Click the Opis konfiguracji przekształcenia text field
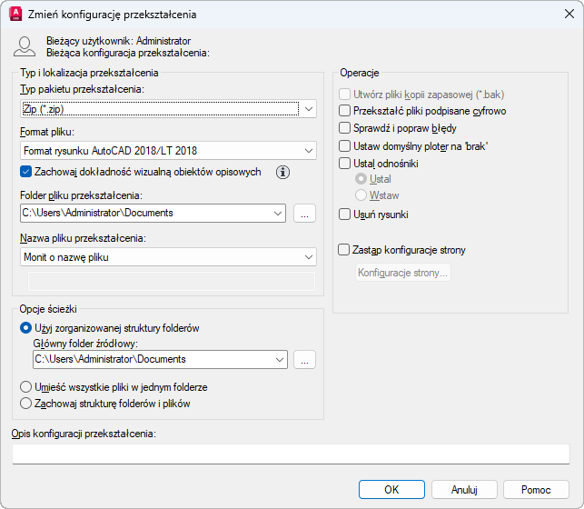584x509 pixels. coord(291,454)
